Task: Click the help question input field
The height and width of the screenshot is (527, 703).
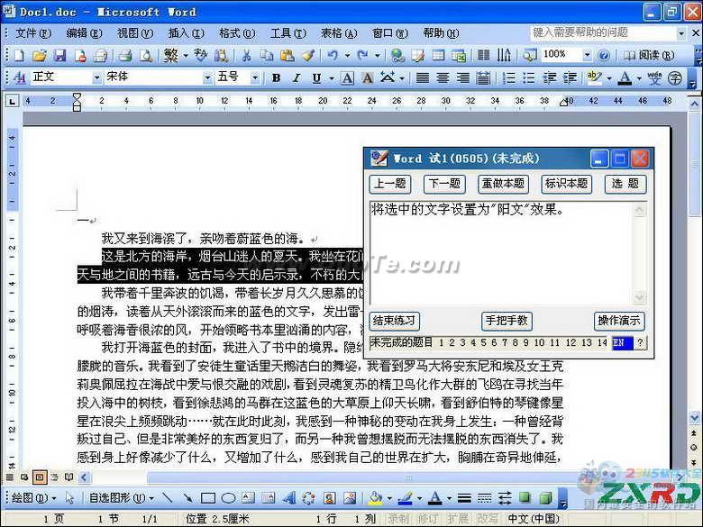Action: 604,32
